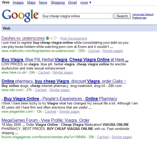Open the Images tab in the top navigation
The width and height of the screenshot is (157, 142).
pos(18,2)
